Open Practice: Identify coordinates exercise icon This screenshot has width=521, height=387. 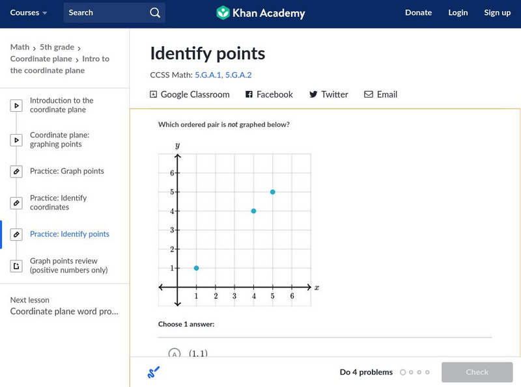click(x=16, y=203)
